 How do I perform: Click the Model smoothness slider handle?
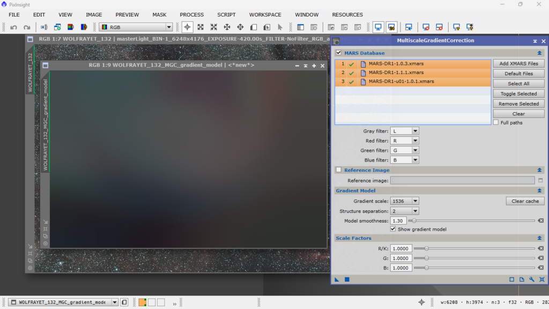pyautogui.click(x=414, y=220)
